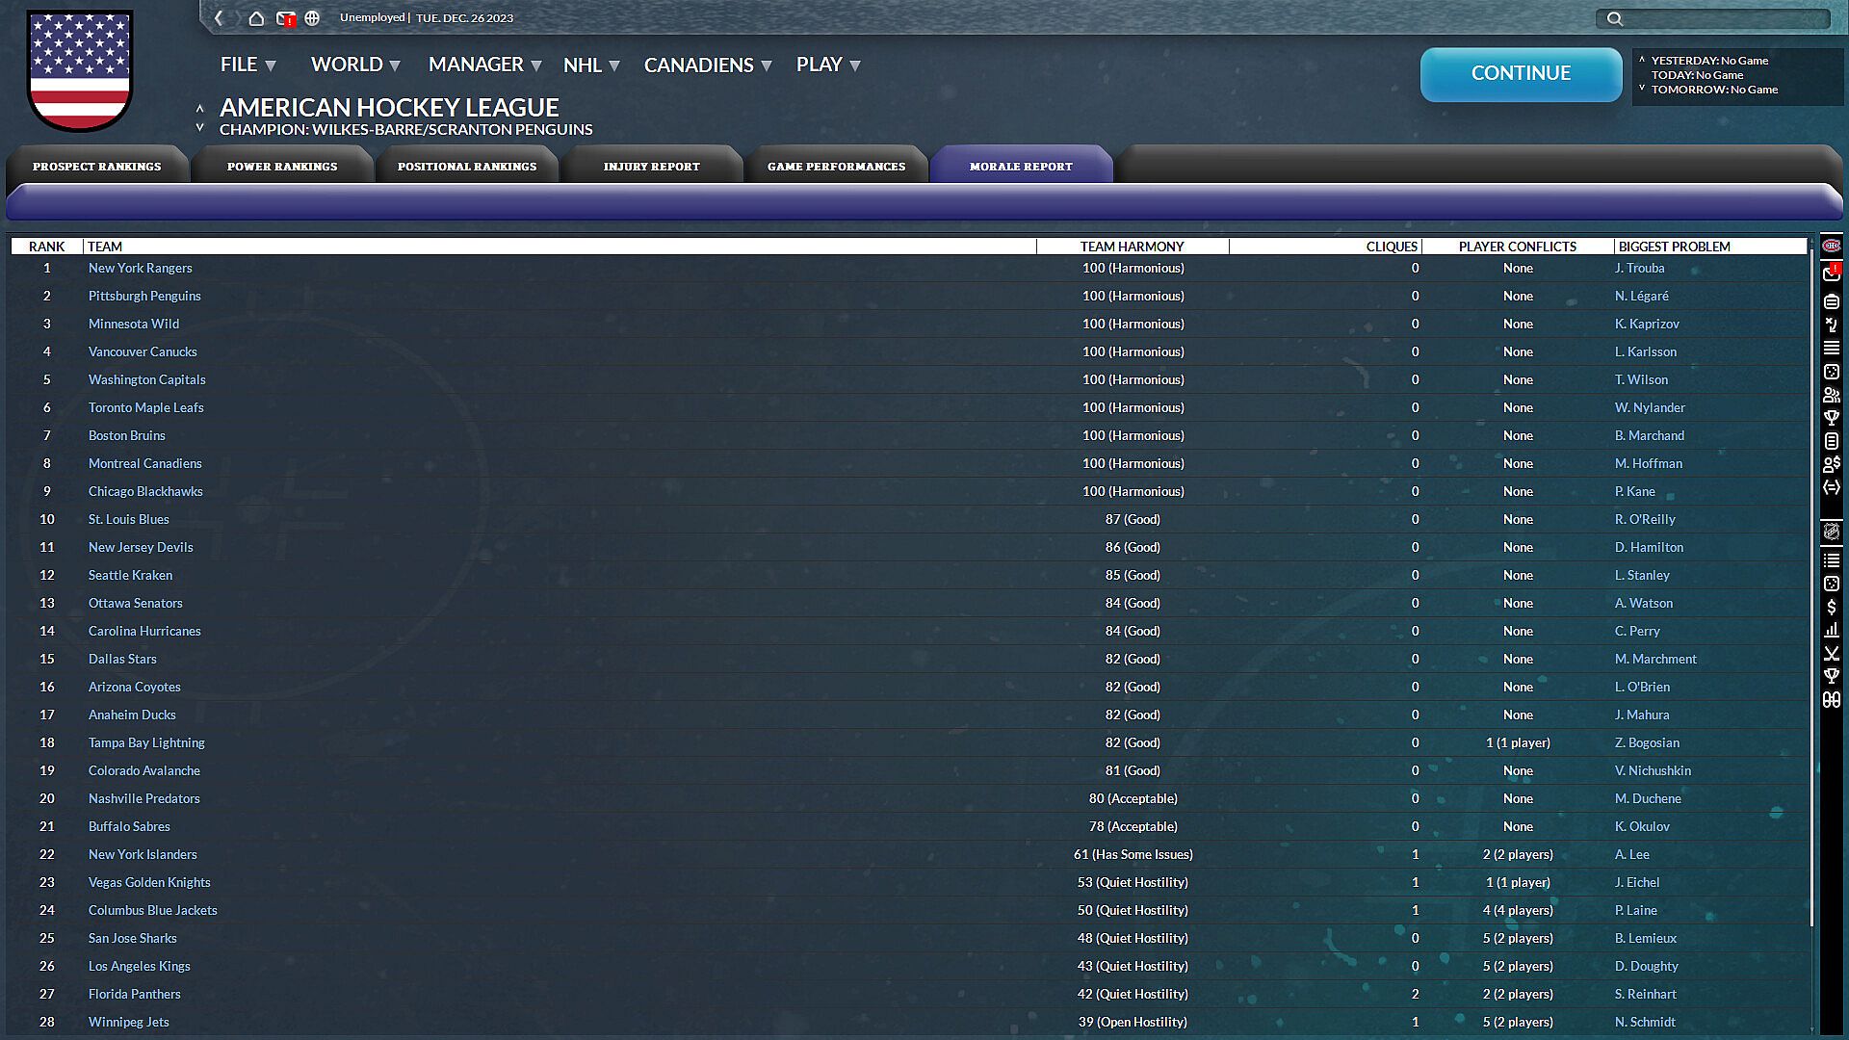
Task: Switch to the Injury Report tab
Action: pos(652,166)
